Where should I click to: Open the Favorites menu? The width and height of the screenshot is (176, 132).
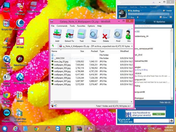81,26
